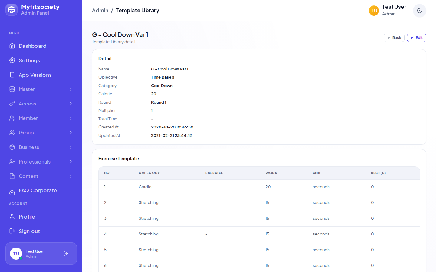Click the TU avatar in the header
Viewport: 436px width, 272px height.
click(x=374, y=11)
